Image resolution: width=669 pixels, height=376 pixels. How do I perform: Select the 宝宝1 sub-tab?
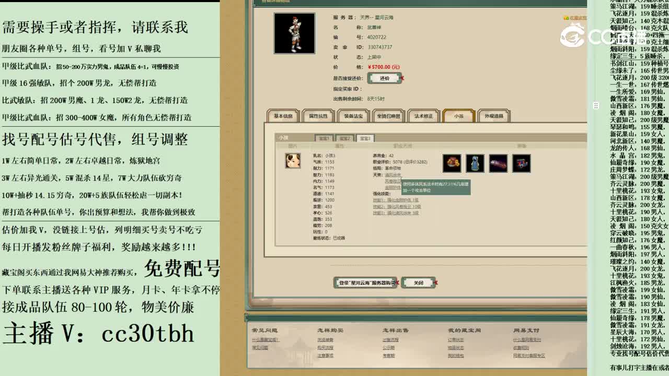click(324, 138)
